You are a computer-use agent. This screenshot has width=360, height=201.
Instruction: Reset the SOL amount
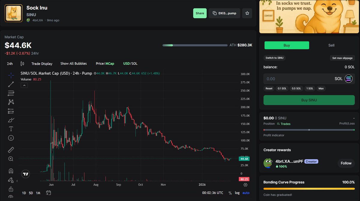(x=269, y=89)
